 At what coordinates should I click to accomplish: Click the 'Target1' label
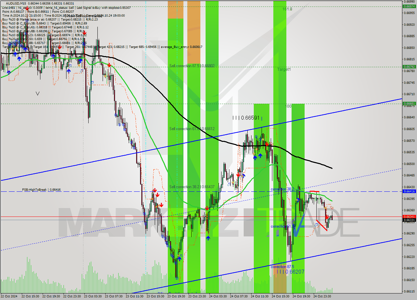(284, 69)
